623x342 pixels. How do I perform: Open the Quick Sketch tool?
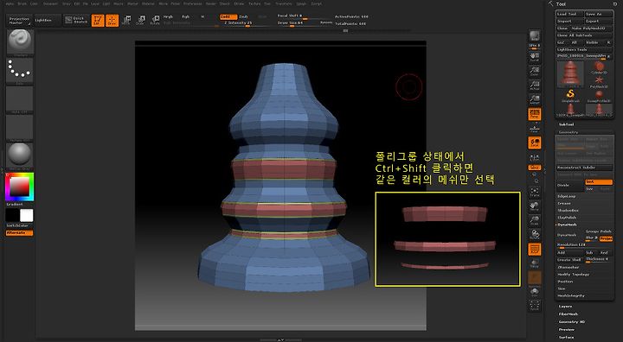click(x=76, y=20)
